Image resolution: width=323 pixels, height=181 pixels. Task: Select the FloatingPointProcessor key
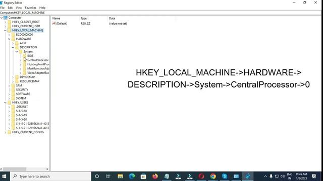[38, 64]
